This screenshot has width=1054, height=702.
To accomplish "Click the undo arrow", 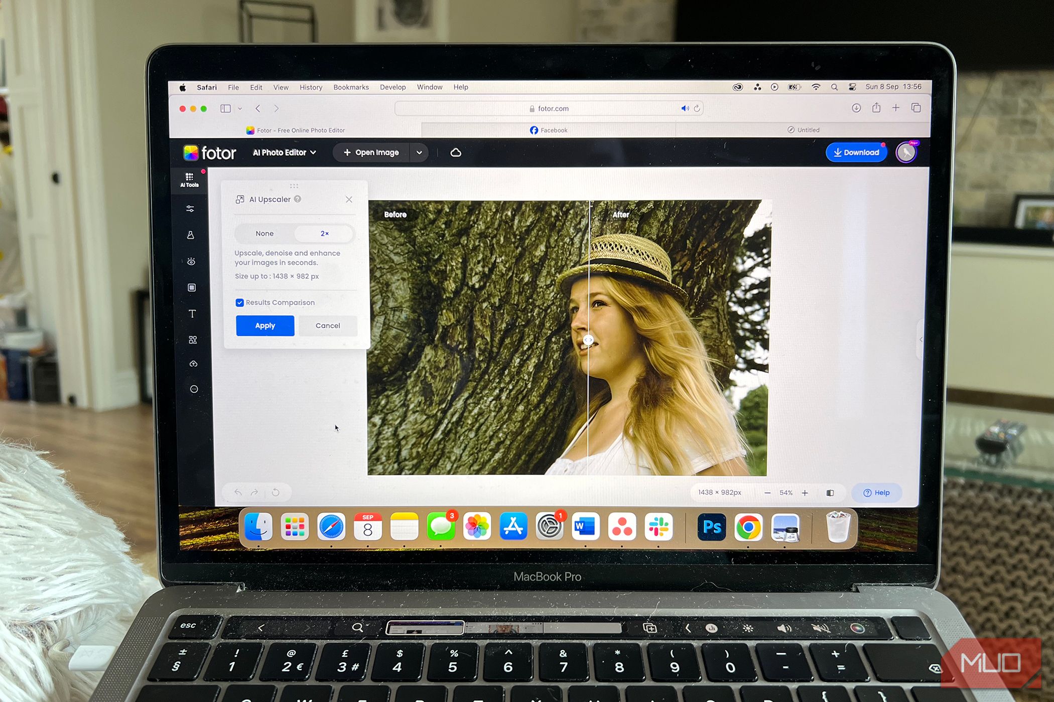I will [238, 492].
